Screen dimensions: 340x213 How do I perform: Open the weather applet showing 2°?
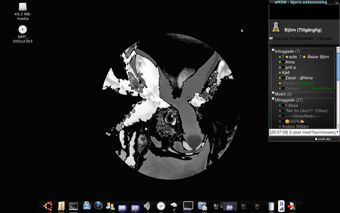(x=174, y=207)
